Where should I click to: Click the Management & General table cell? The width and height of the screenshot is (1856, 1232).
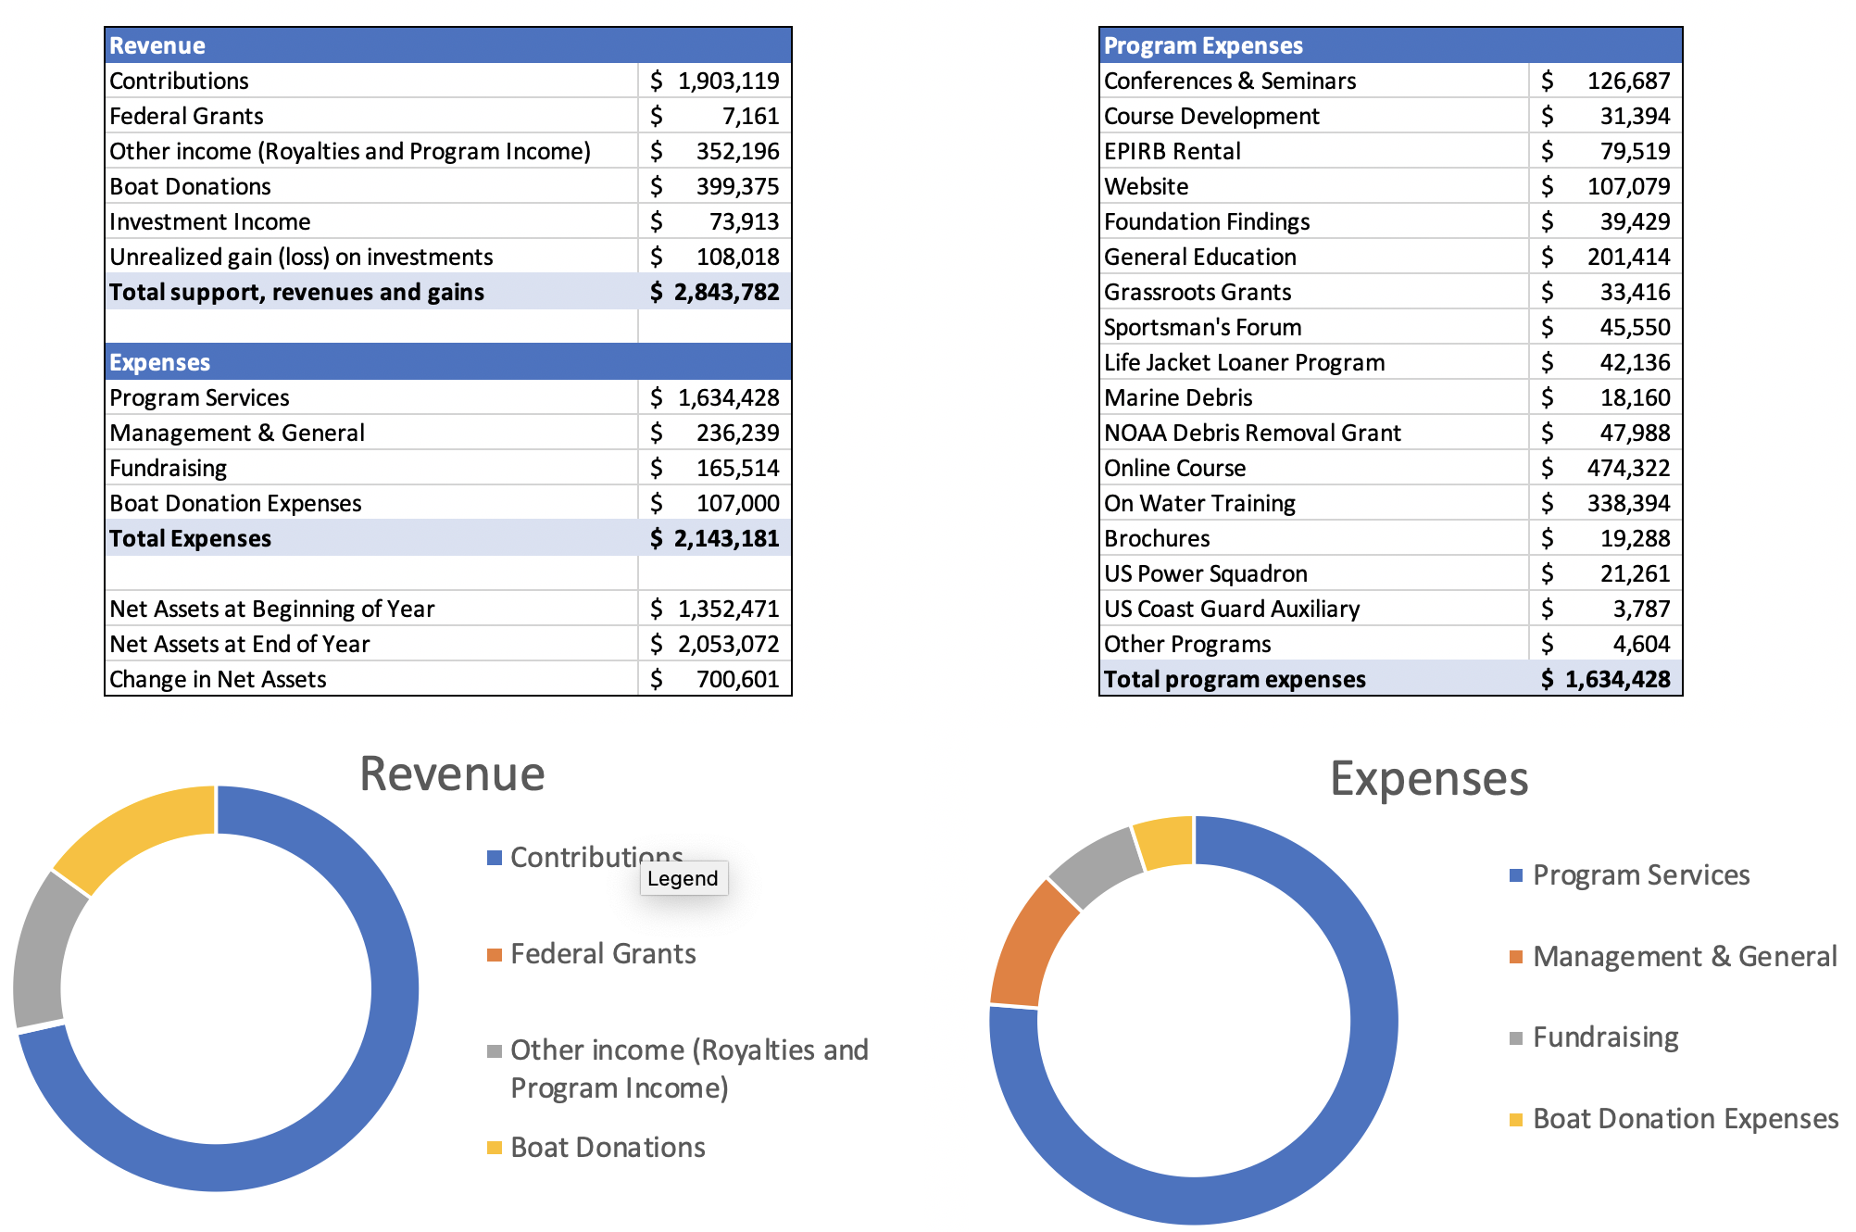click(371, 433)
